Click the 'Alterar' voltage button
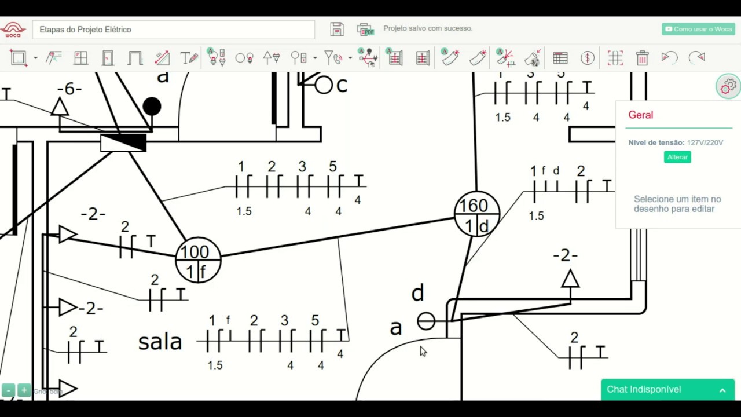The image size is (741, 417). point(677,157)
